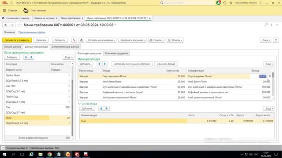Switch to Раскладка продуктов tab
This screenshot has height=158, width=282.
pyautogui.click(x=89, y=54)
